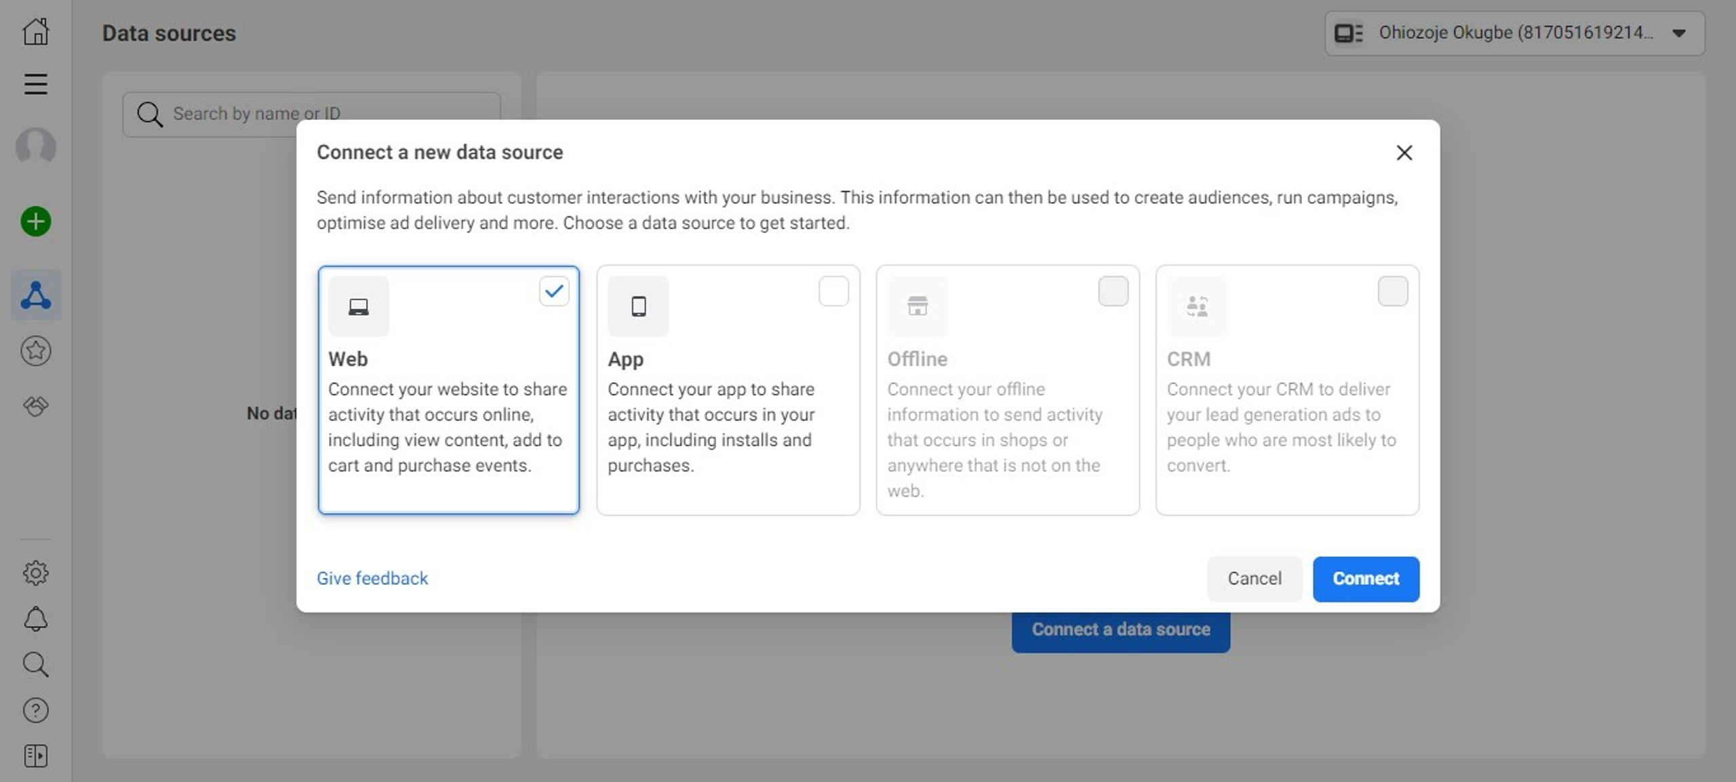Click the notifications bell icon
This screenshot has height=782, width=1736.
35,619
